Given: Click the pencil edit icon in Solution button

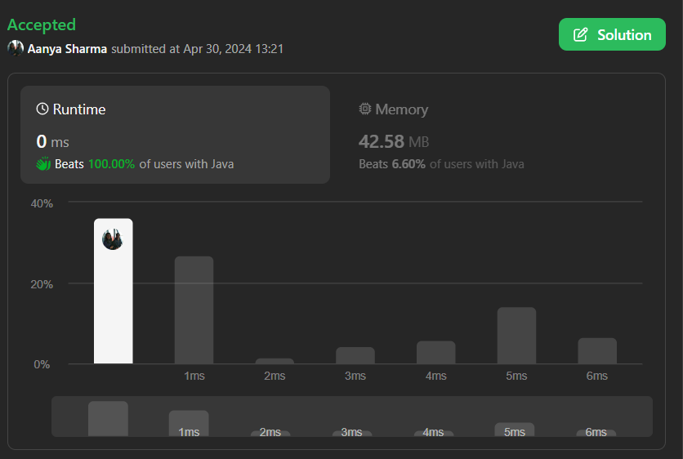Looking at the screenshot, I should pyautogui.click(x=580, y=35).
